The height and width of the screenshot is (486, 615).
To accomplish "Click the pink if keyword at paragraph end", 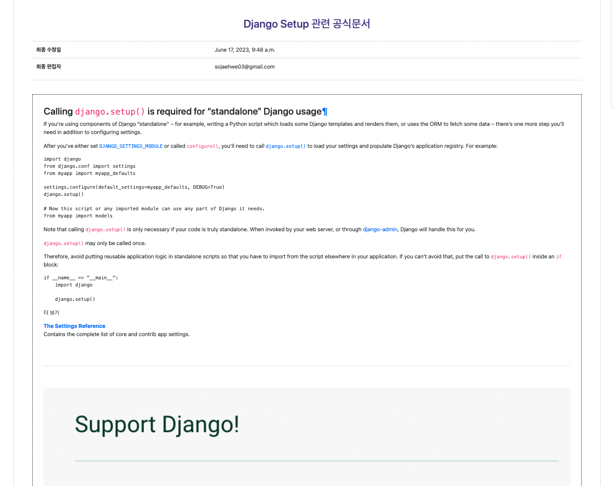I will 559,257.
